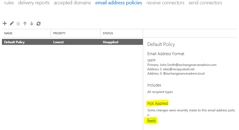Image resolution: width=239 pixels, height=130 pixels.
Task: Edit the selected policy with pencil icon
Action: coord(12,24)
